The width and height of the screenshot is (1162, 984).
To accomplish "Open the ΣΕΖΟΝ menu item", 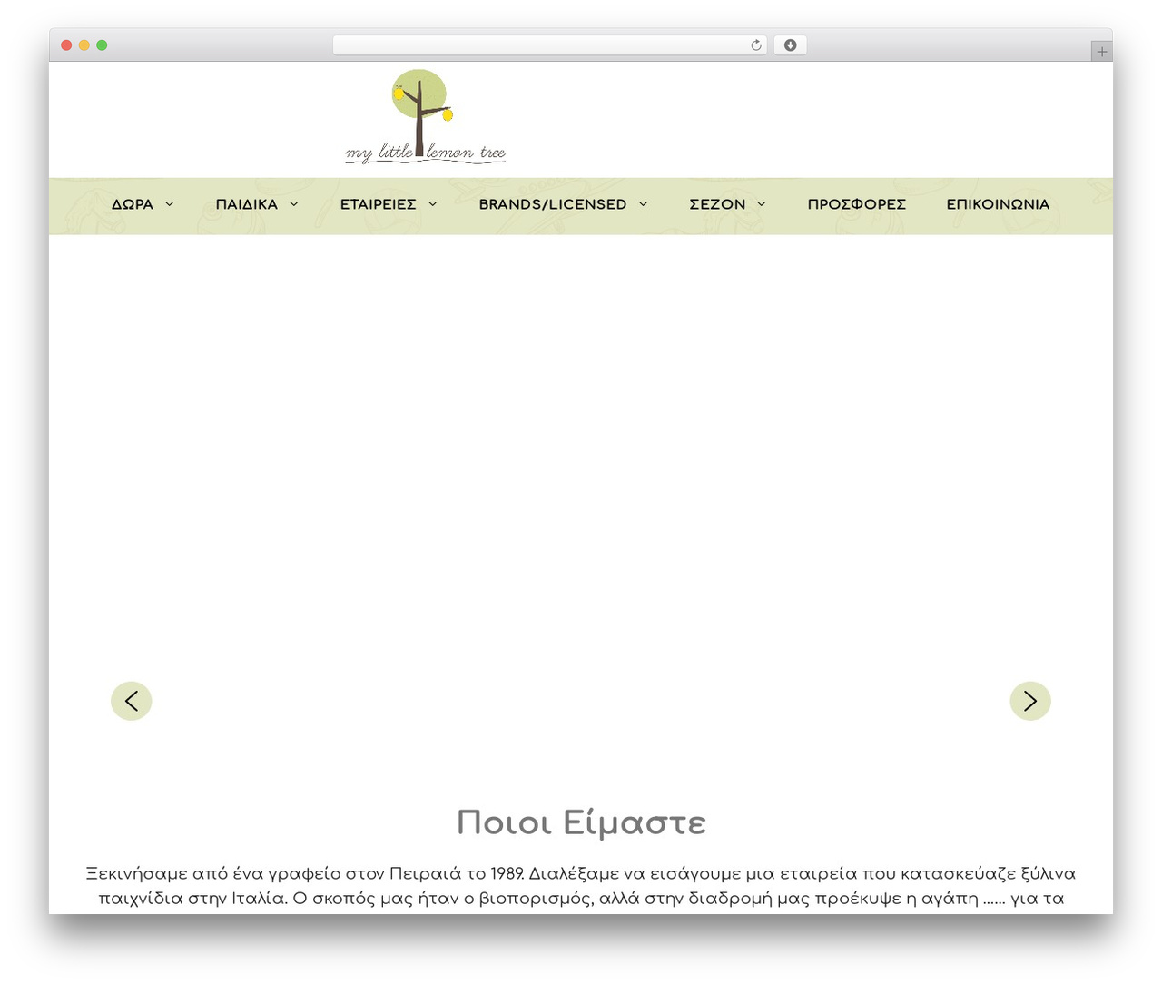I will (x=717, y=204).
